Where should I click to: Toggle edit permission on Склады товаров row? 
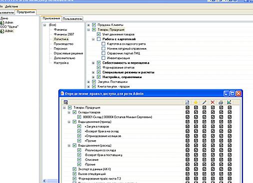tap(204, 112)
